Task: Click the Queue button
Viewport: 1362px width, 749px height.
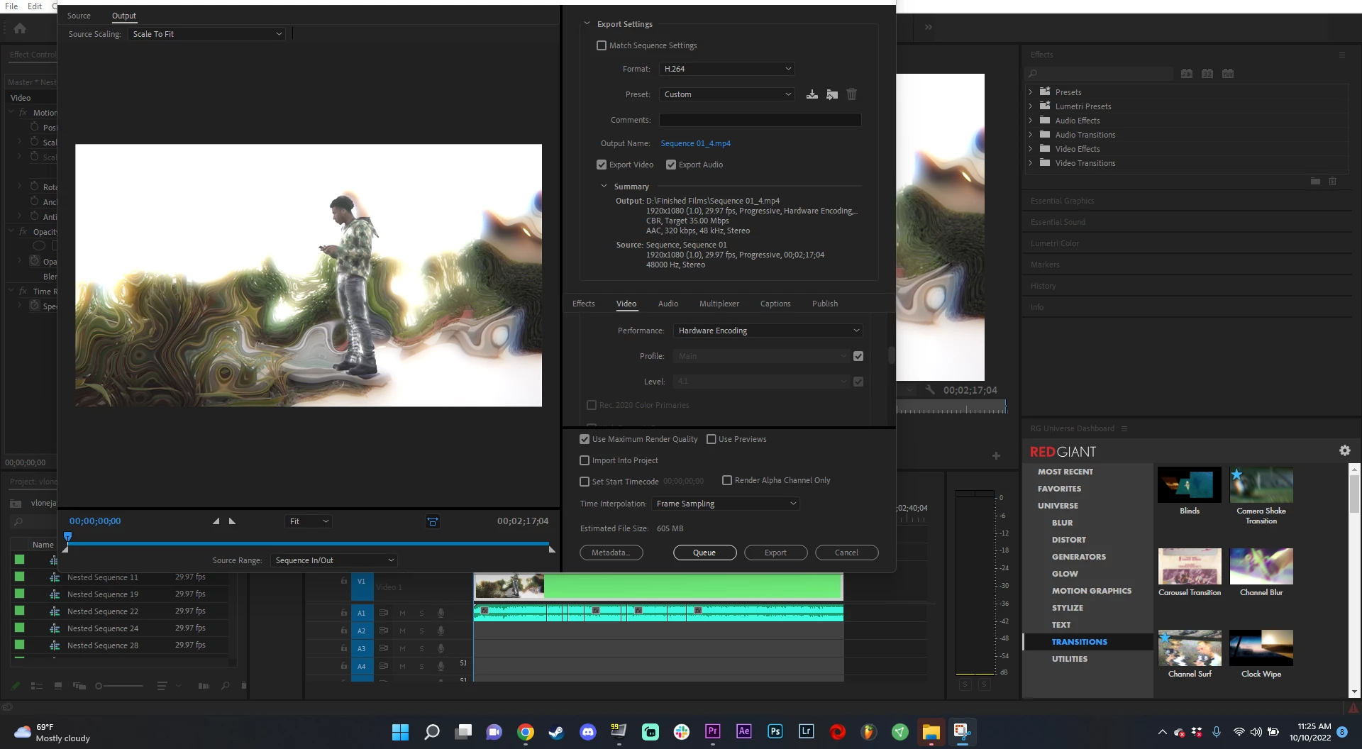Action: (x=704, y=553)
